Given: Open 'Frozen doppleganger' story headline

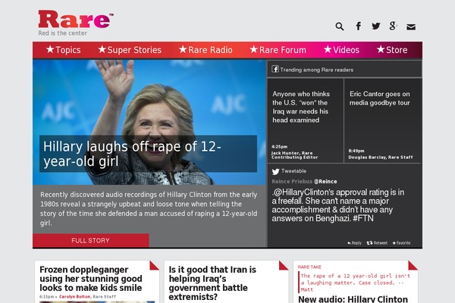Looking at the screenshot, I should (x=91, y=278).
